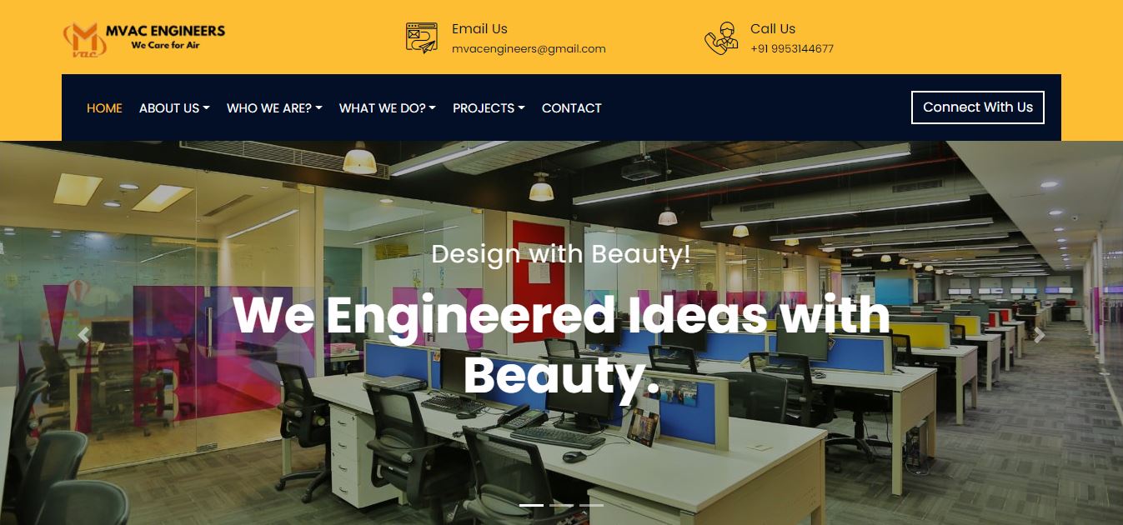The width and height of the screenshot is (1123, 525).
Task: Click the phone support agent icon
Action: click(721, 38)
